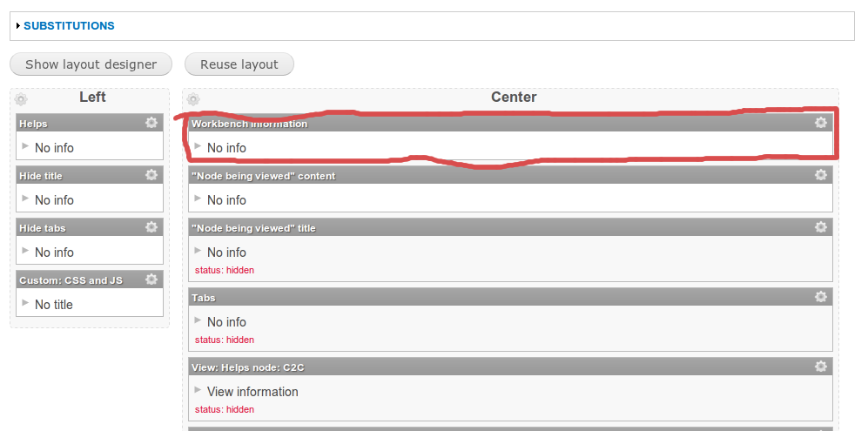Click status: hidden under "Node being viewed" title
868x431 pixels.
225,270
